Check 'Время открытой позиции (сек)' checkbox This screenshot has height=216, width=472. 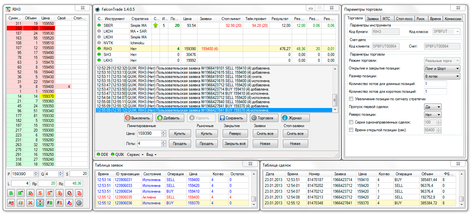pos(351,130)
